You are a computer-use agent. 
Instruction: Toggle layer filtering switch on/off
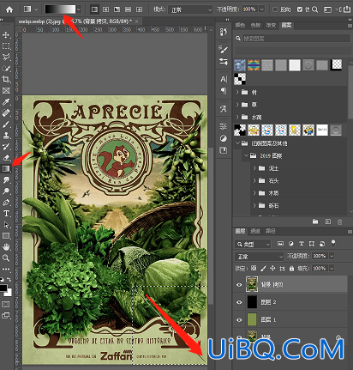coord(333,244)
